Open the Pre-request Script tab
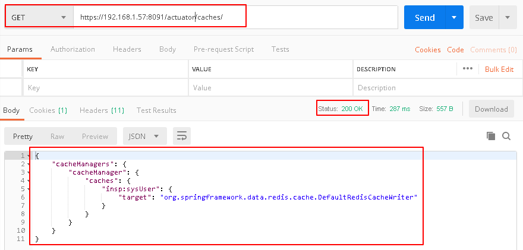The image size is (523, 250). point(223,49)
